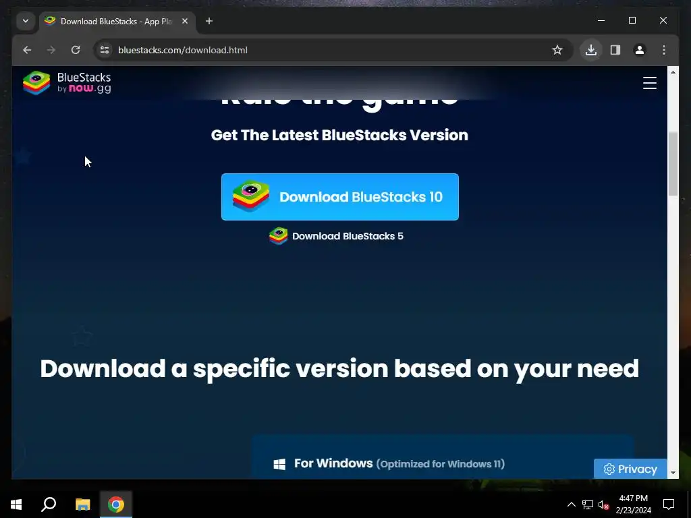The width and height of the screenshot is (691, 518).
Task: Open Windows taskbar search
Action: pyautogui.click(x=49, y=505)
